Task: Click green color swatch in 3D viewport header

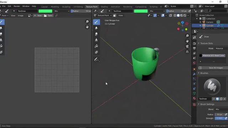Action: point(141,11)
